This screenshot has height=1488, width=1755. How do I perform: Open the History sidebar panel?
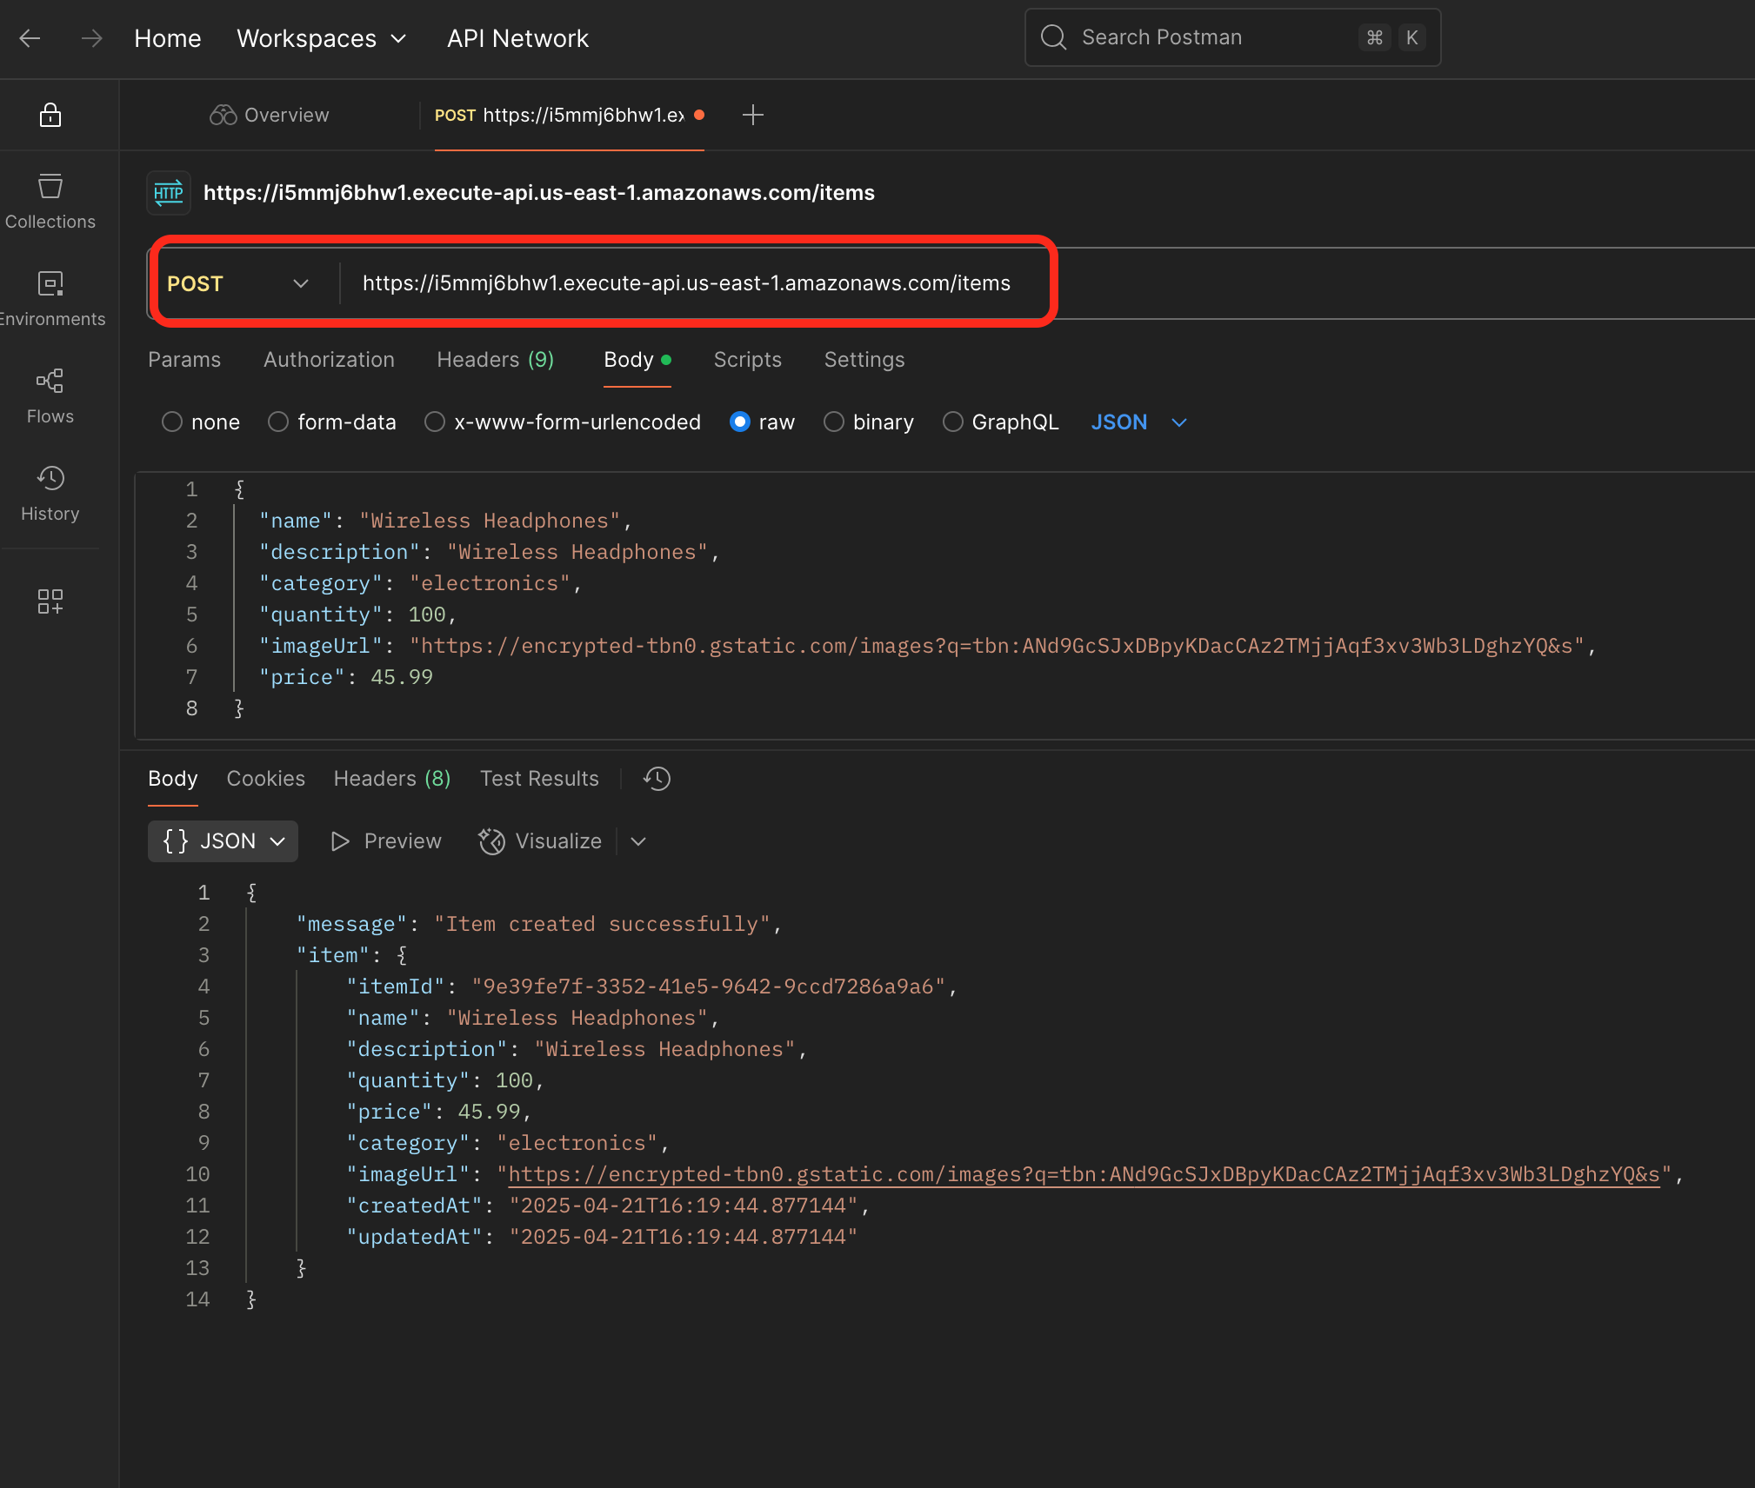(x=50, y=494)
